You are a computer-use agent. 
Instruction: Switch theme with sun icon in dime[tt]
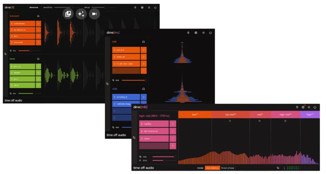(x=149, y=7)
